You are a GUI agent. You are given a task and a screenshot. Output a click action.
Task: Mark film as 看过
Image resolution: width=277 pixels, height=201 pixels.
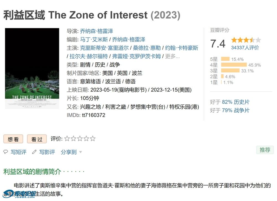pos(37,139)
